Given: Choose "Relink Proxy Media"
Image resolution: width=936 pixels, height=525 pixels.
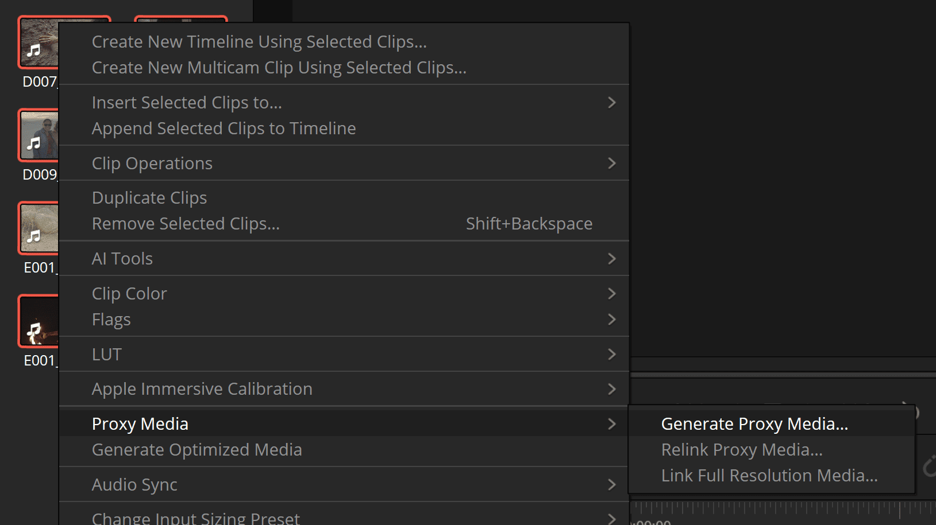Looking at the screenshot, I should click(x=741, y=449).
